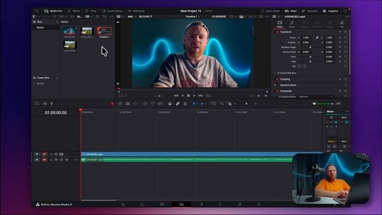The image size is (382, 215).
Task: Click the media pool sort icon
Action: (x=104, y=17)
